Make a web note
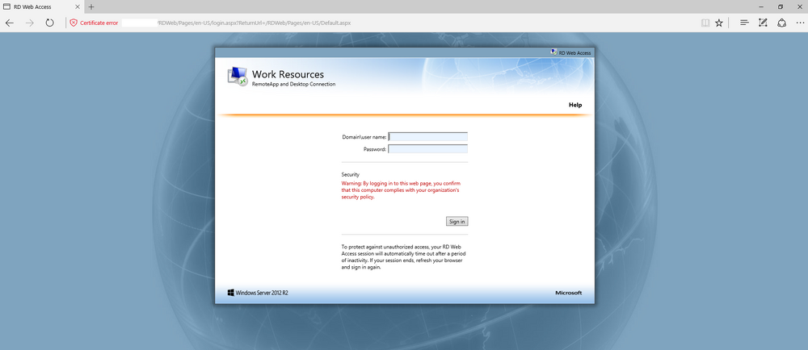 click(764, 23)
